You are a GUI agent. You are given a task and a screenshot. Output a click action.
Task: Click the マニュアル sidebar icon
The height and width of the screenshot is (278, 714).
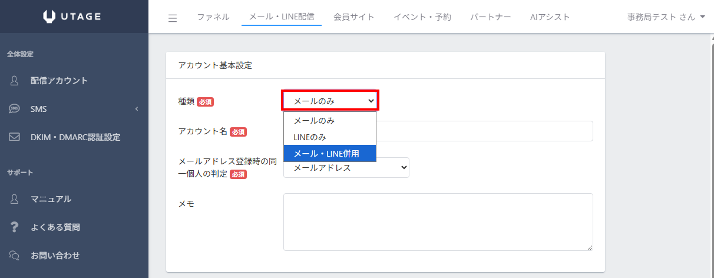click(15, 199)
